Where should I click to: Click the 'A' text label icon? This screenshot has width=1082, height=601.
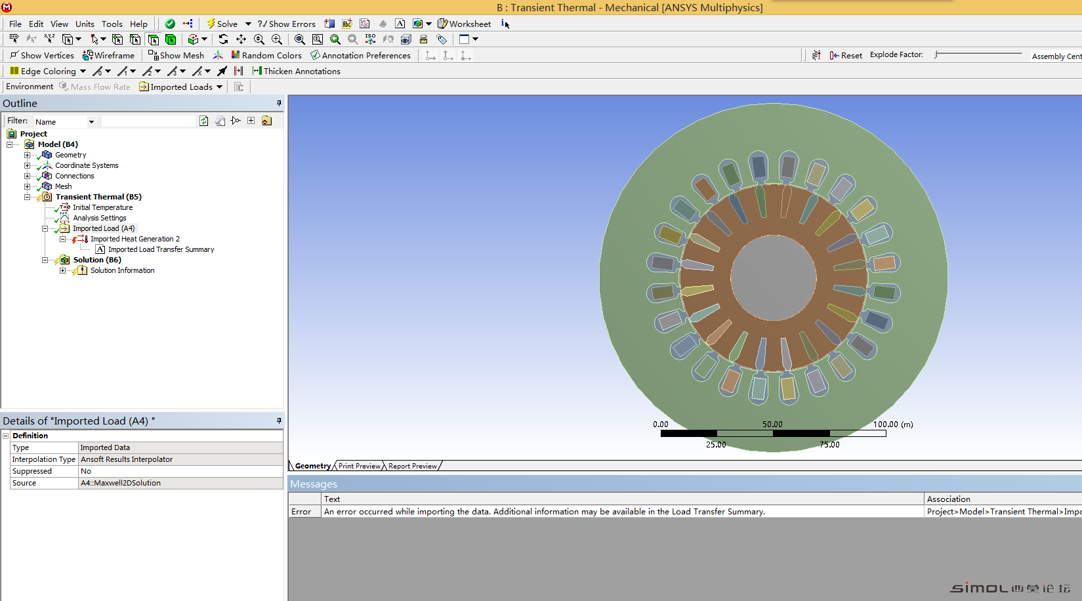tap(400, 24)
